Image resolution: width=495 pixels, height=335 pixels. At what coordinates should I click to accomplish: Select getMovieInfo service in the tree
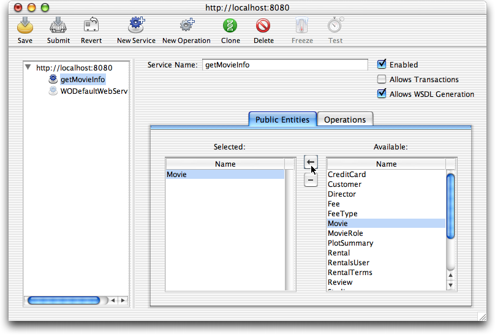pos(83,79)
